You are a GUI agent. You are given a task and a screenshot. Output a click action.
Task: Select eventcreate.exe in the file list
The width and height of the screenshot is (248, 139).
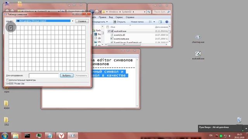click(x=121, y=39)
